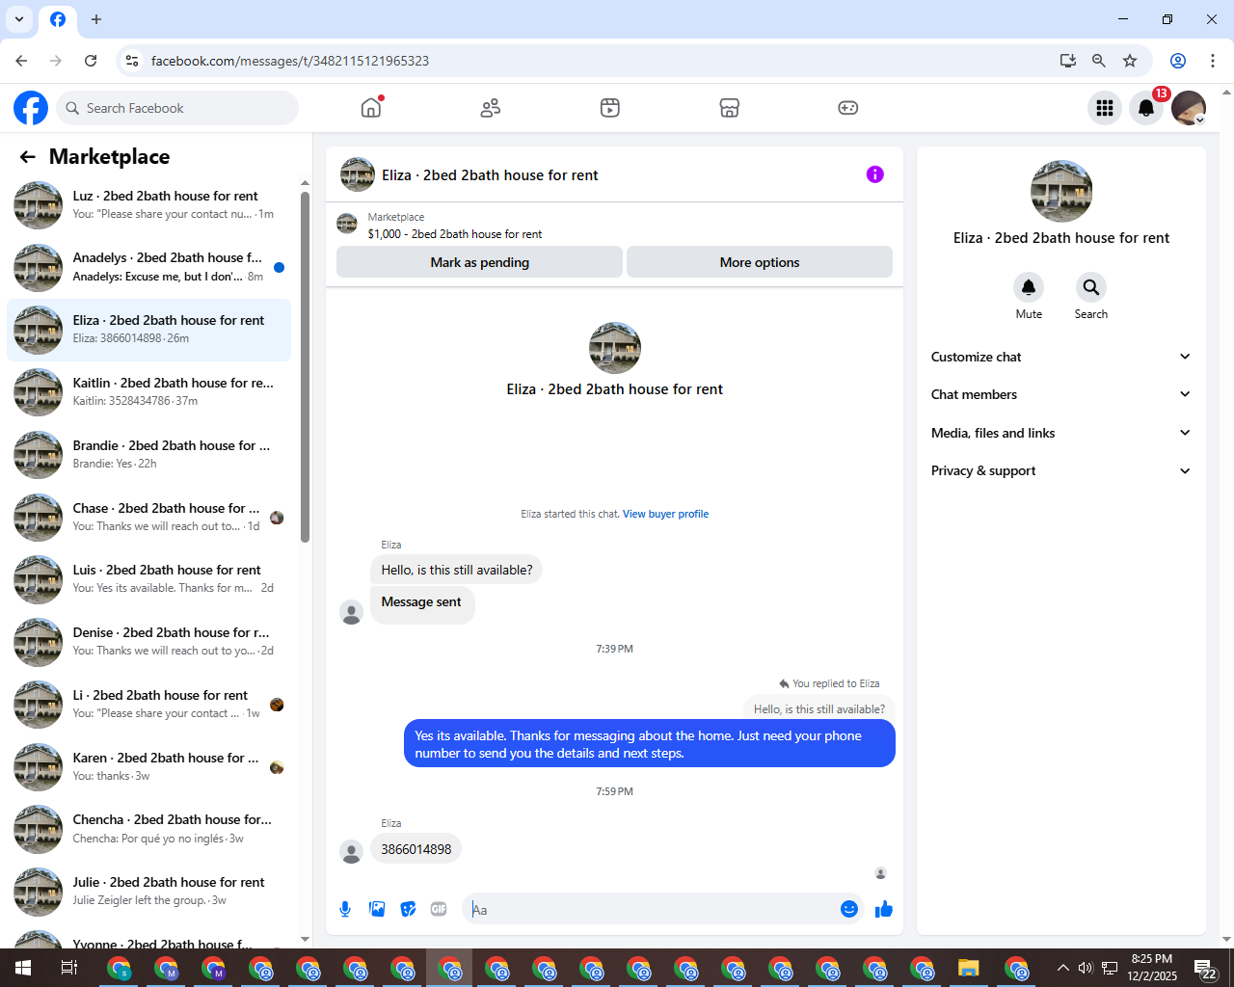This screenshot has height=987, width=1234.
Task: Choose a GIF icon
Action: pos(439,909)
